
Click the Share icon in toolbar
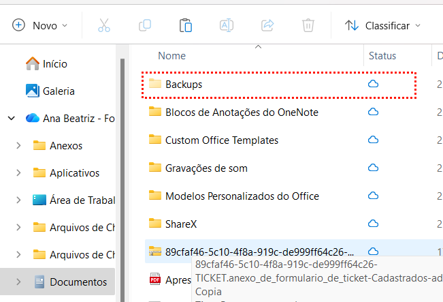(x=267, y=26)
